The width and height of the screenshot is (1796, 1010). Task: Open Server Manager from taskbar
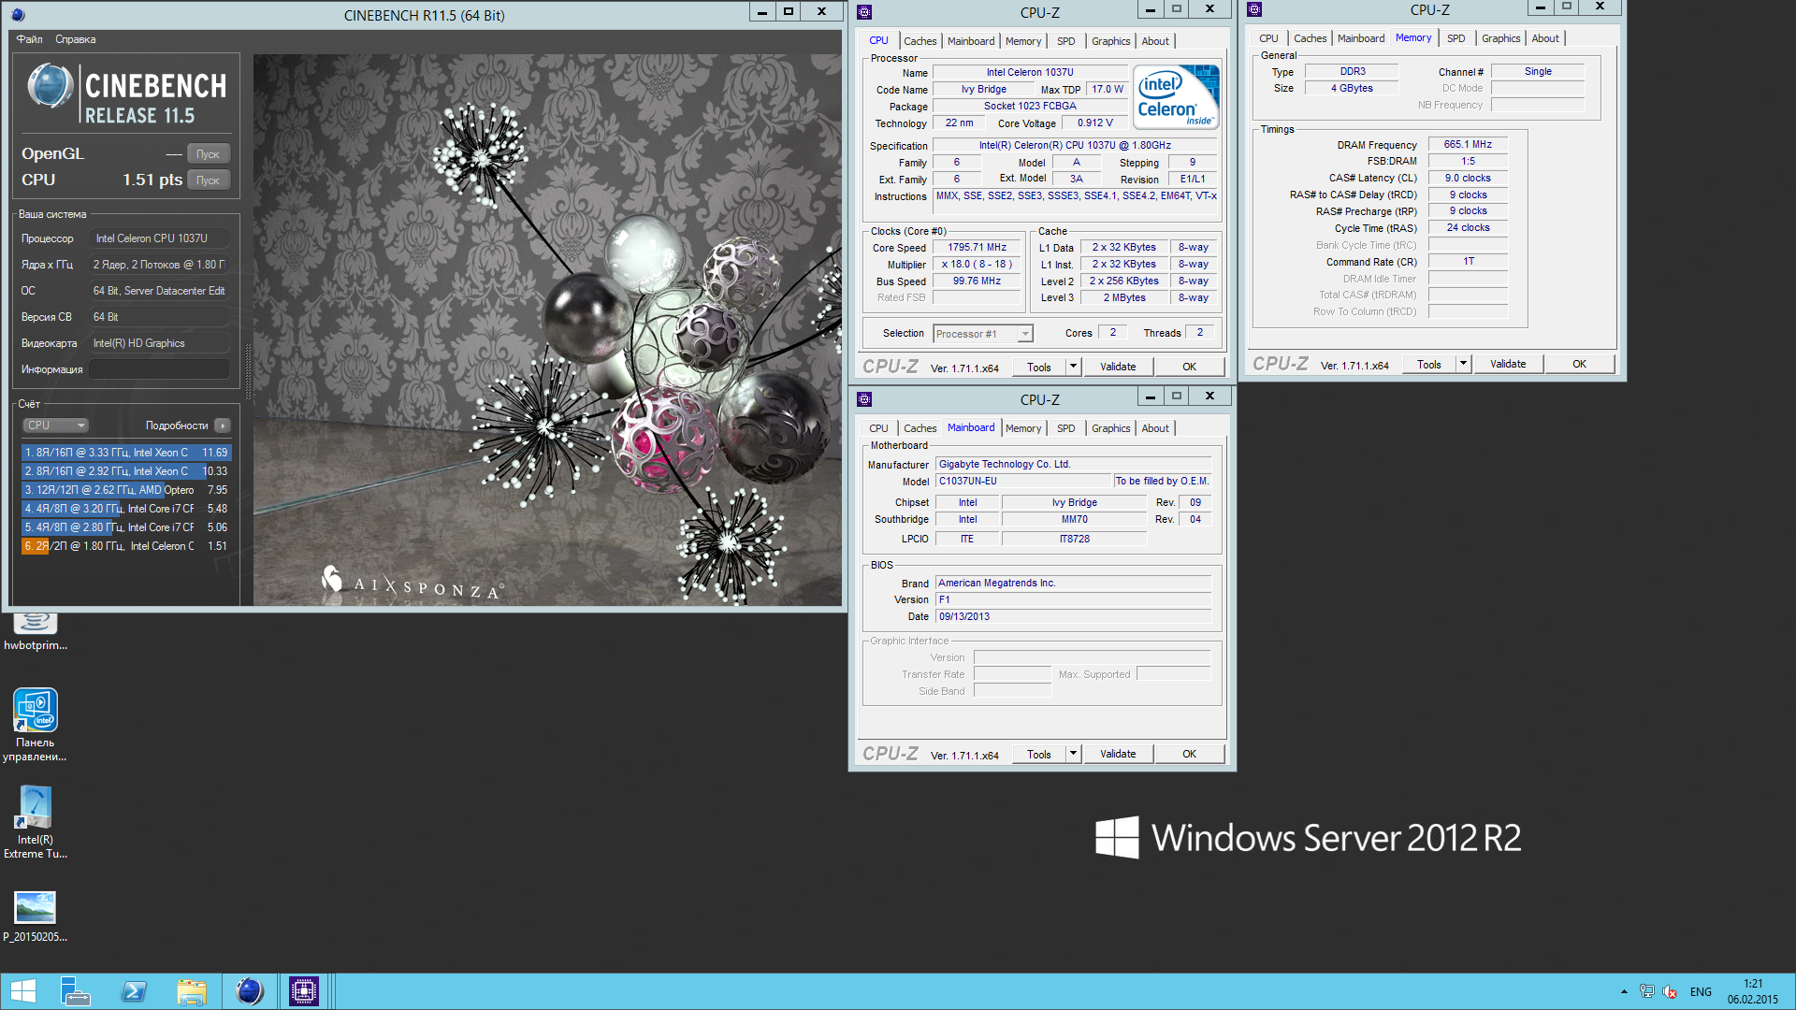click(76, 991)
